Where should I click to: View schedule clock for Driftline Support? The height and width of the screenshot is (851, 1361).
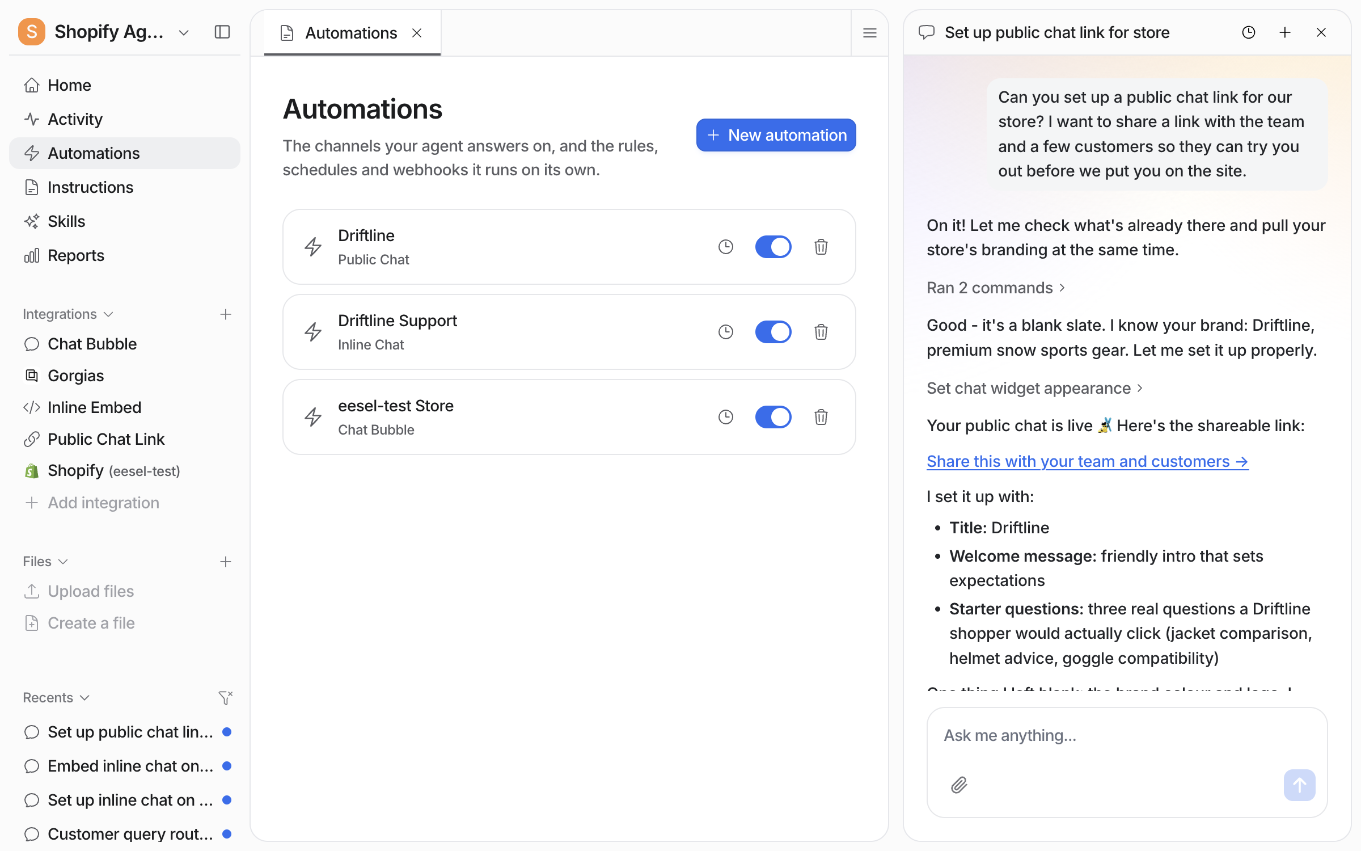(726, 332)
